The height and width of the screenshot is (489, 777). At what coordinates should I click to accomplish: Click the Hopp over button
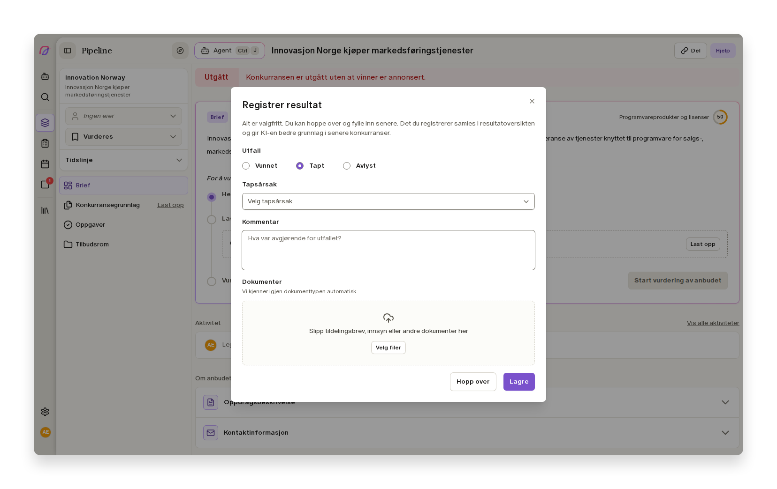pos(473,382)
